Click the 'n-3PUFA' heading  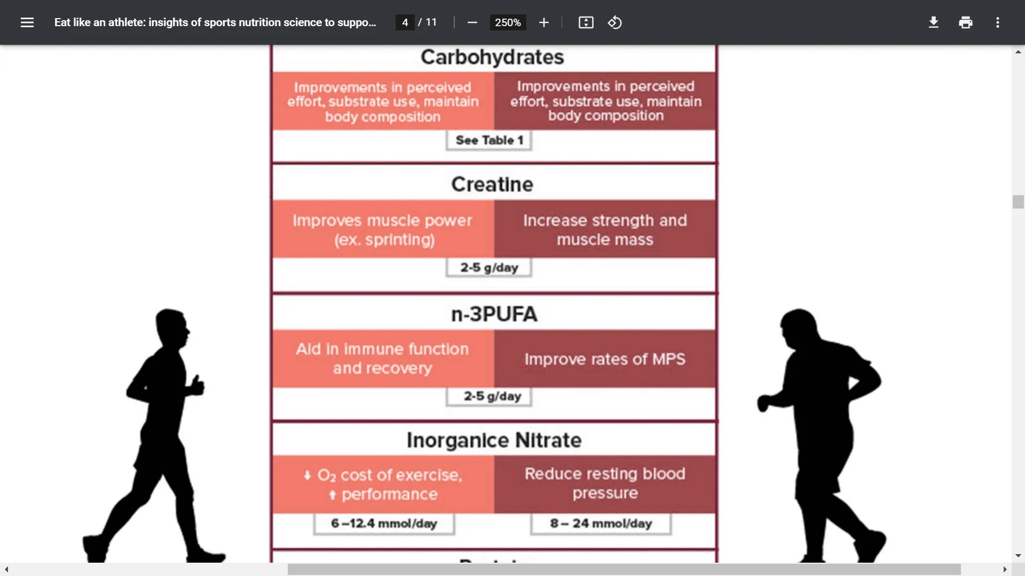494,314
